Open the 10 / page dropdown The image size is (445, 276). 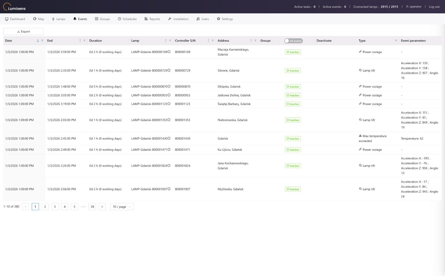click(x=122, y=207)
